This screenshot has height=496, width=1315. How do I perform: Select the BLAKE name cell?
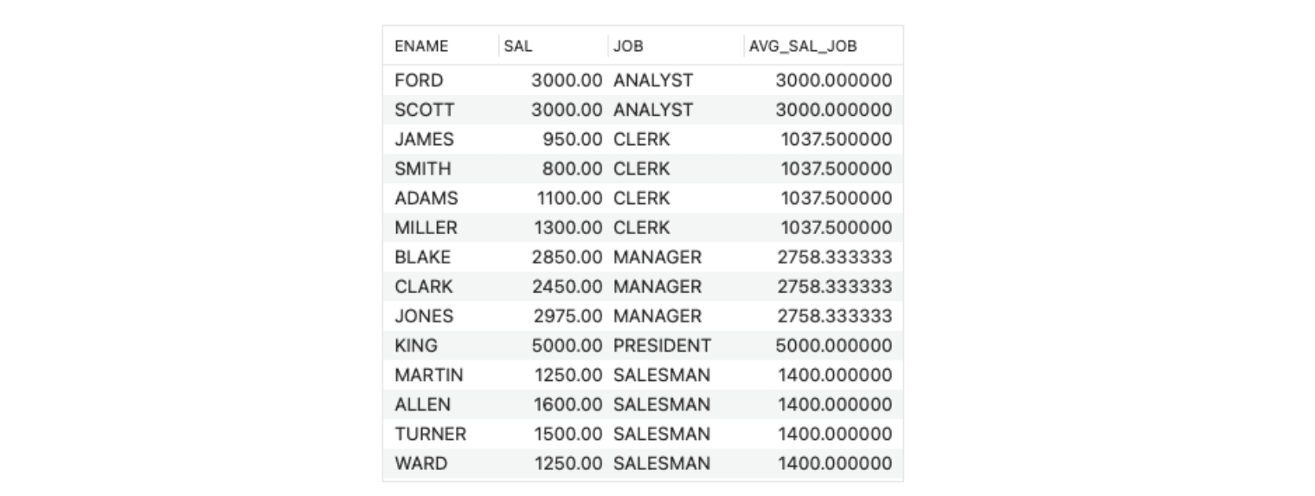pos(423,258)
